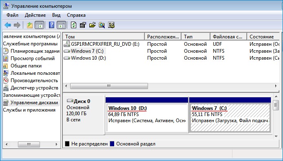Click the disk view scroll down arrow
The width and height of the screenshot is (283, 161).
[276, 136]
